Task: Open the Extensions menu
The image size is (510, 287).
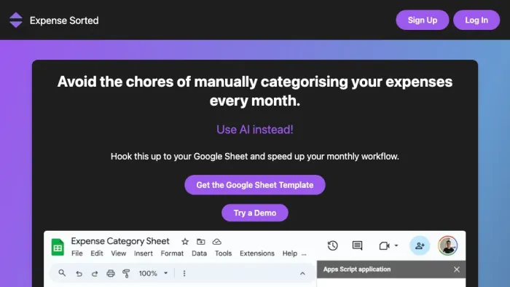Action: pos(257,253)
